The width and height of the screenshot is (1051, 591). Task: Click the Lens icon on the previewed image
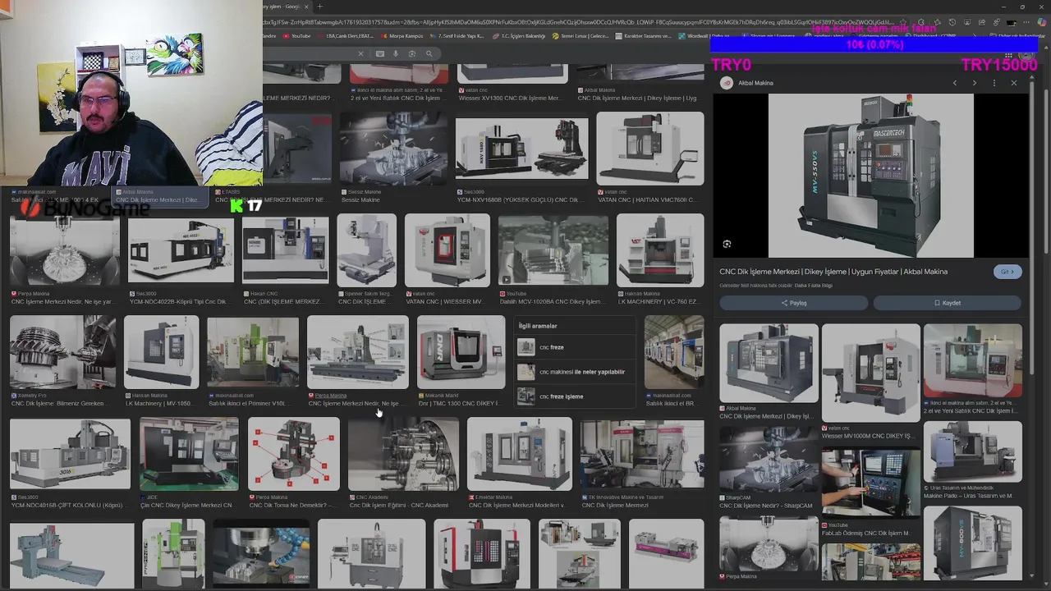tap(727, 244)
